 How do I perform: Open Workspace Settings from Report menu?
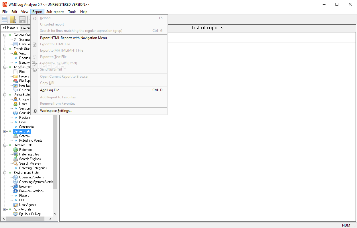(x=99, y=111)
